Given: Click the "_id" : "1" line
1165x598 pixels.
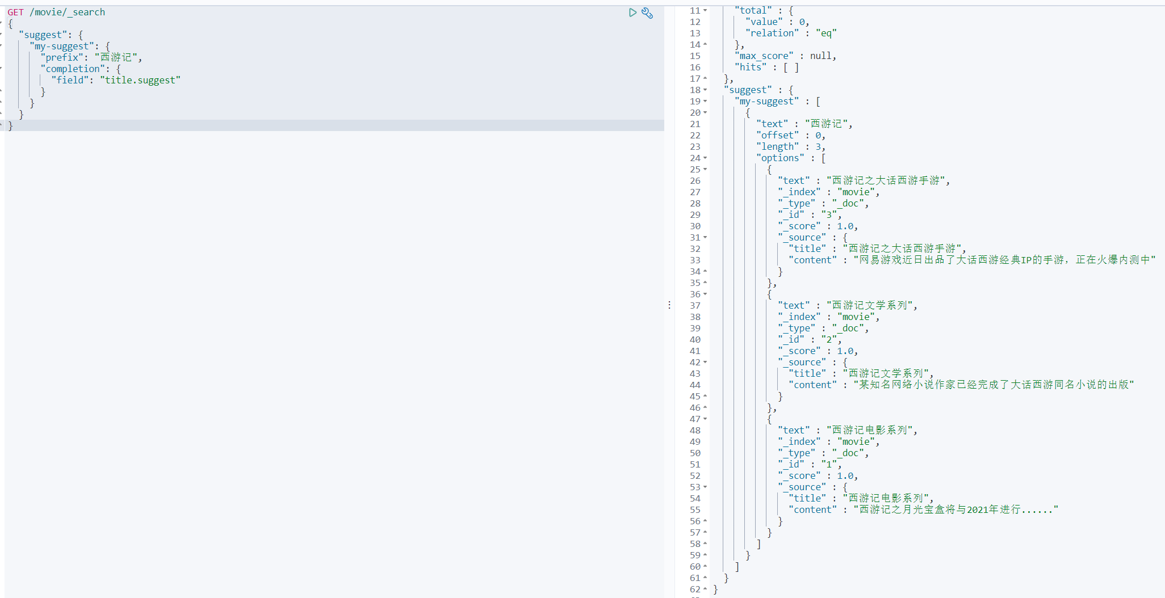Looking at the screenshot, I should click(x=810, y=464).
